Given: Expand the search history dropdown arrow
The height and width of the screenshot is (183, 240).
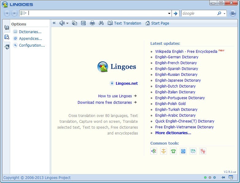Looking at the screenshot, I should point(169,14).
